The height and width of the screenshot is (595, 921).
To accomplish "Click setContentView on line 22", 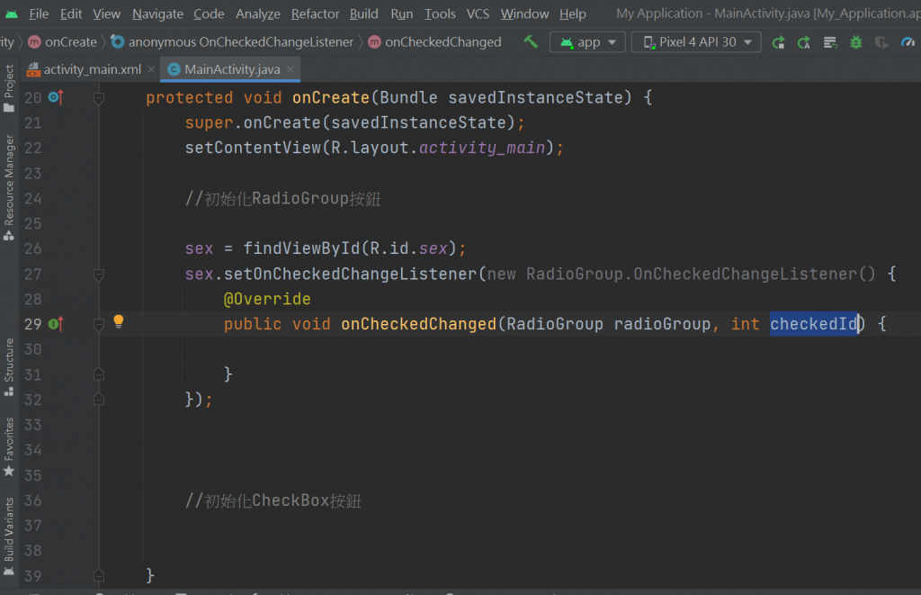I will pyautogui.click(x=253, y=148).
